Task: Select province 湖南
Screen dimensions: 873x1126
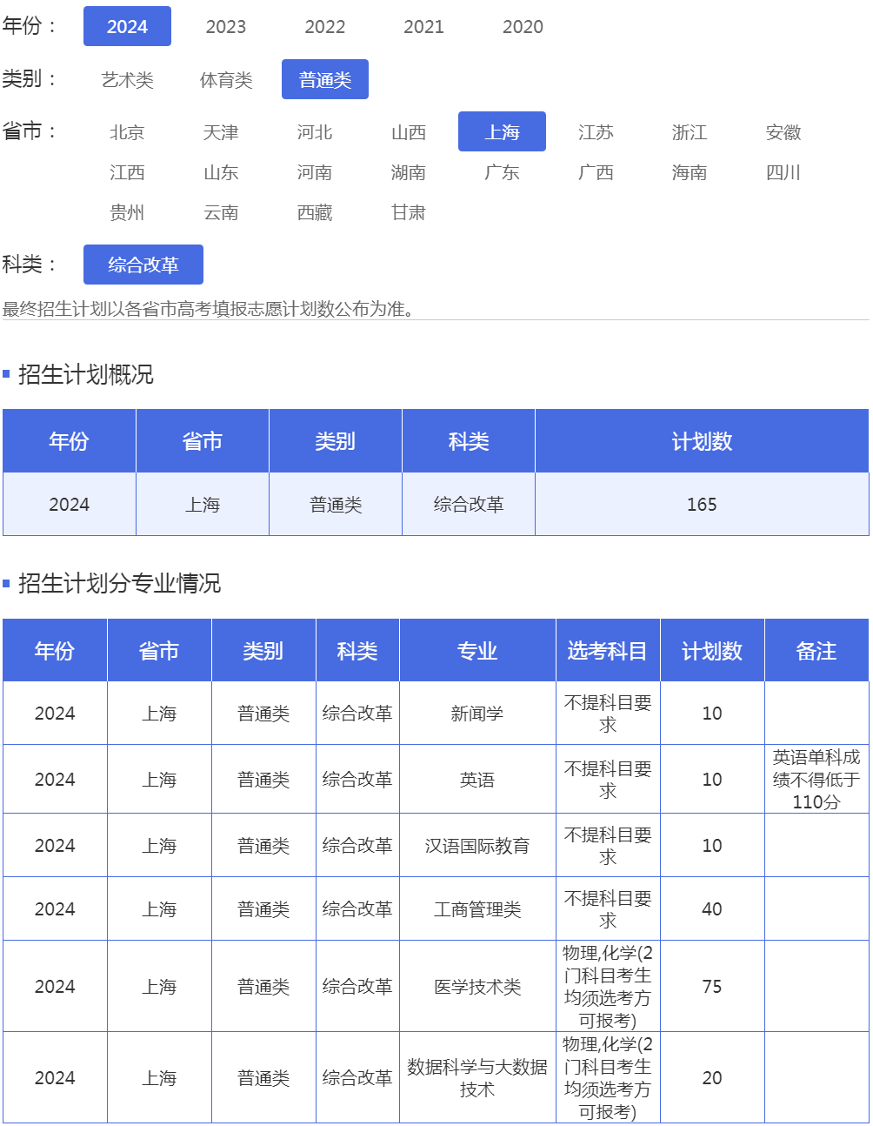Action: coord(409,171)
